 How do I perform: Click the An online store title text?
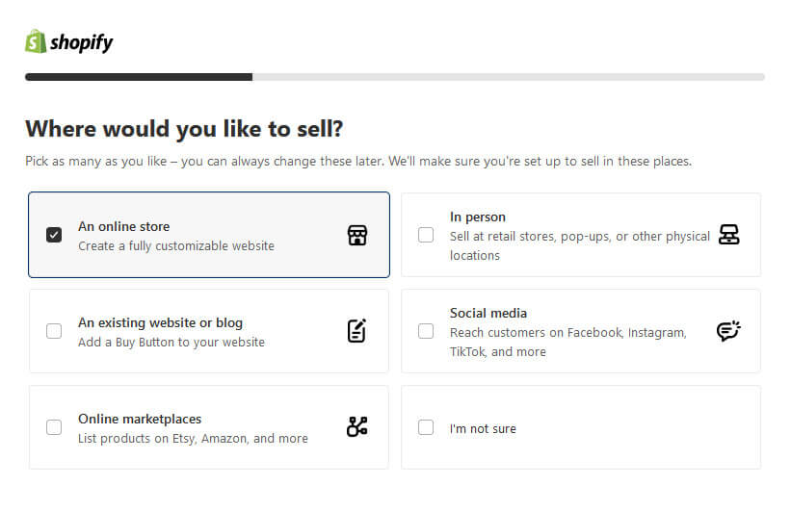(x=123, y=227)
